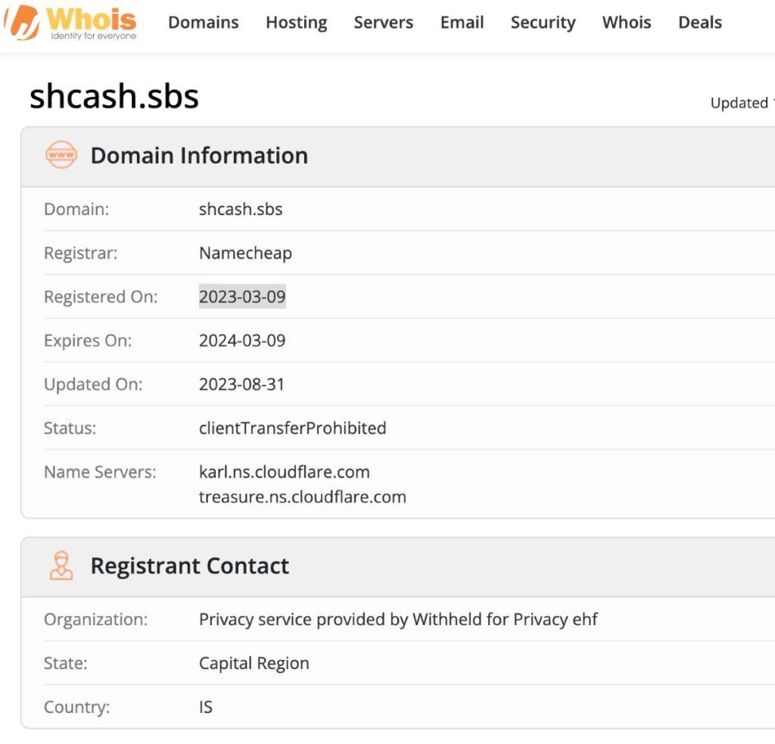Click the Namecheap registrar link
Viewport: 775px width, 744px height.
[x=245, y=253]
